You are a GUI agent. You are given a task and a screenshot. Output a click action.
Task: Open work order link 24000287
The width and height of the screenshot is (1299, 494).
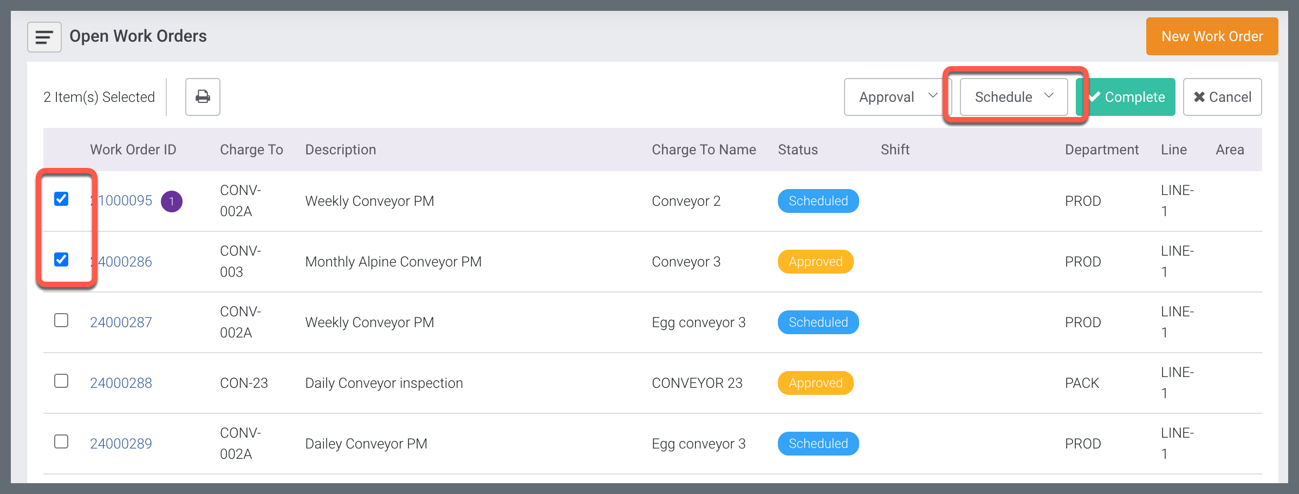(x=121, y=322)
